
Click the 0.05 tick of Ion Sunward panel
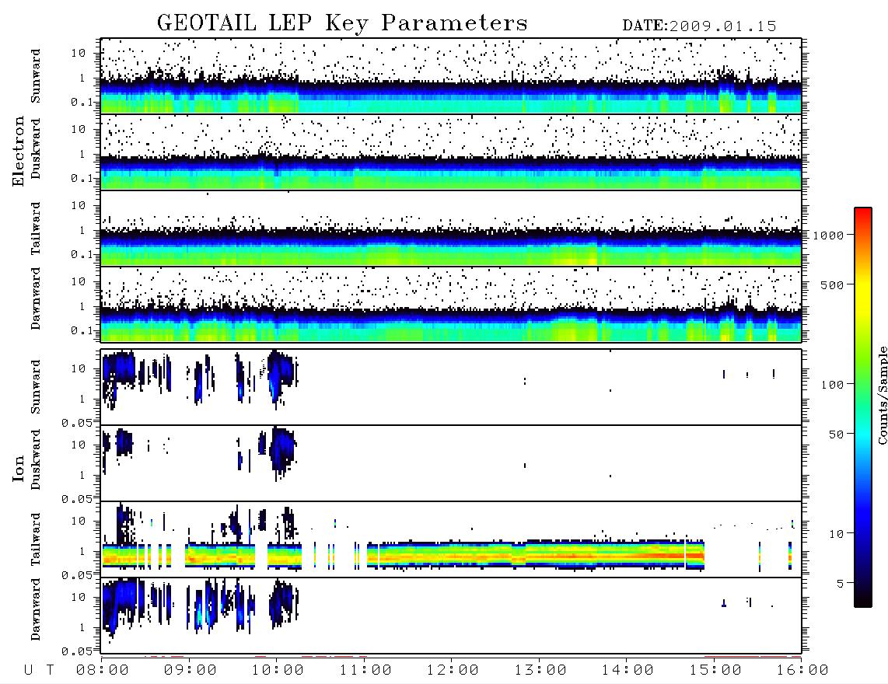click(x=76, y=422)
